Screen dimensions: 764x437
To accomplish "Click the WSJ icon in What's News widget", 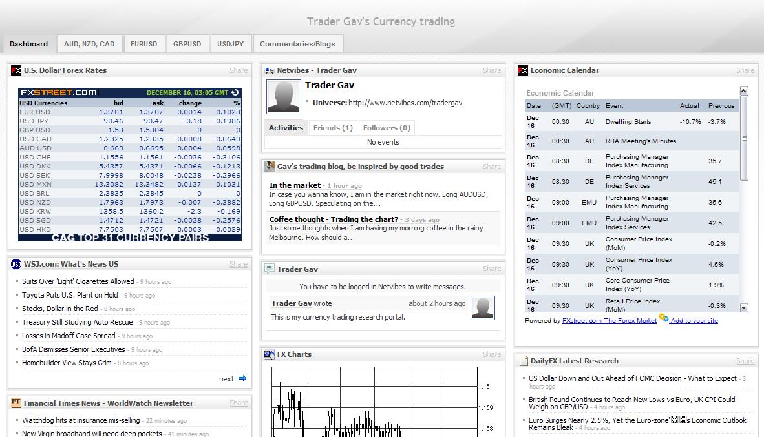I will (x=16, y=264).
